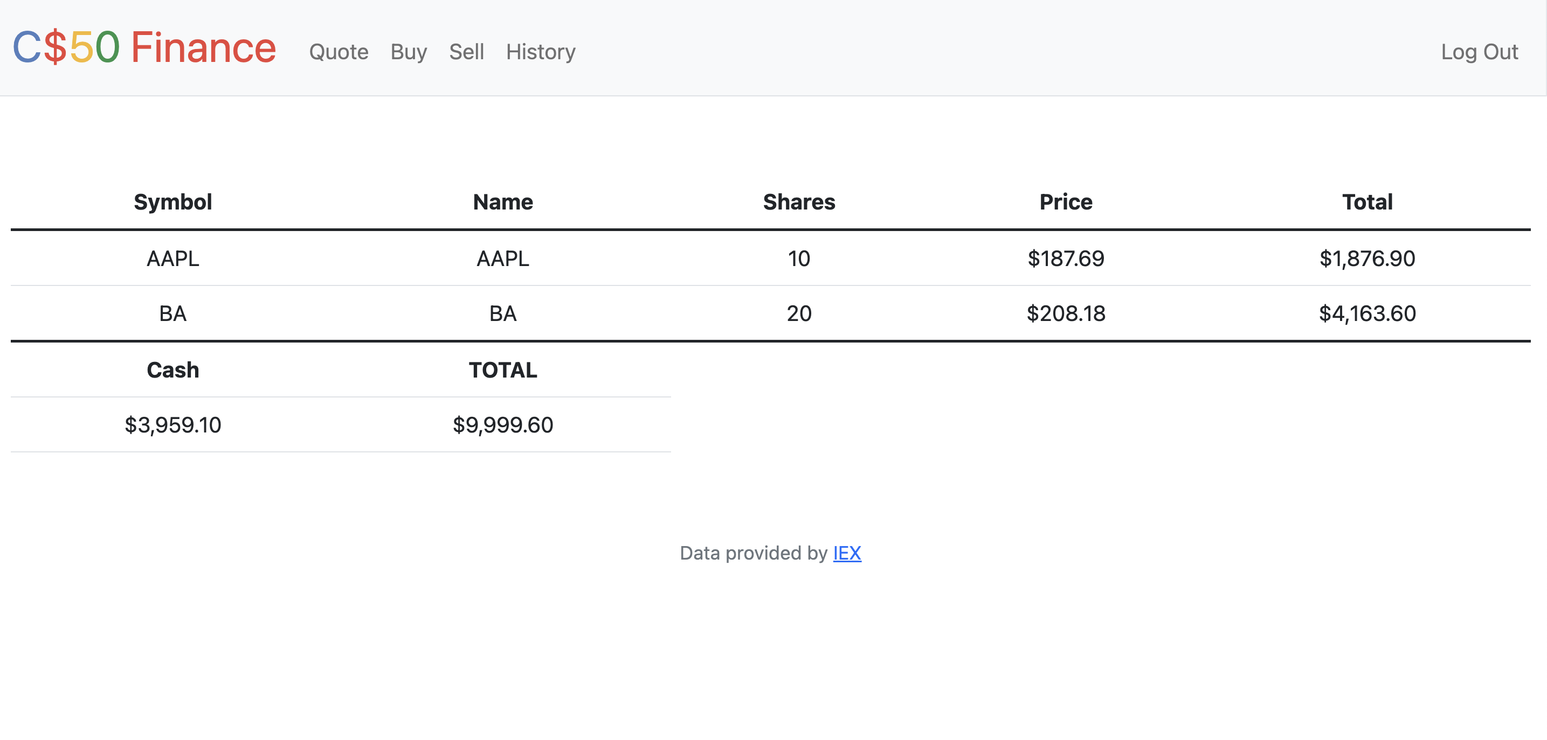The image size is (1547, 740).
Task: Click the AAPL price $187.69
Action: 1066,259
